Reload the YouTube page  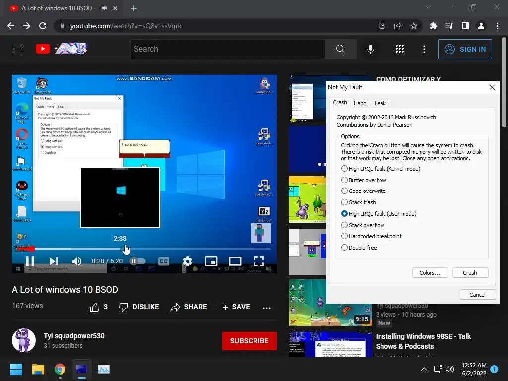pyautogui.click(x=43, y=26)
